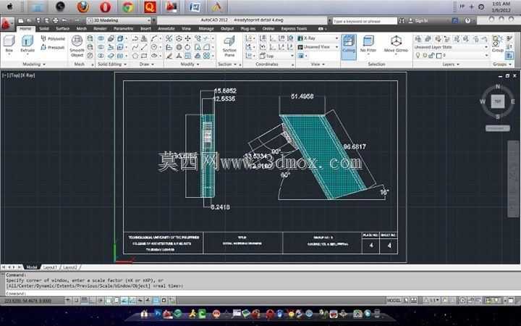The width and height of the screenshot is (521, 326).
Task: Click the ViewCube Top face
Action: (497, 102)
